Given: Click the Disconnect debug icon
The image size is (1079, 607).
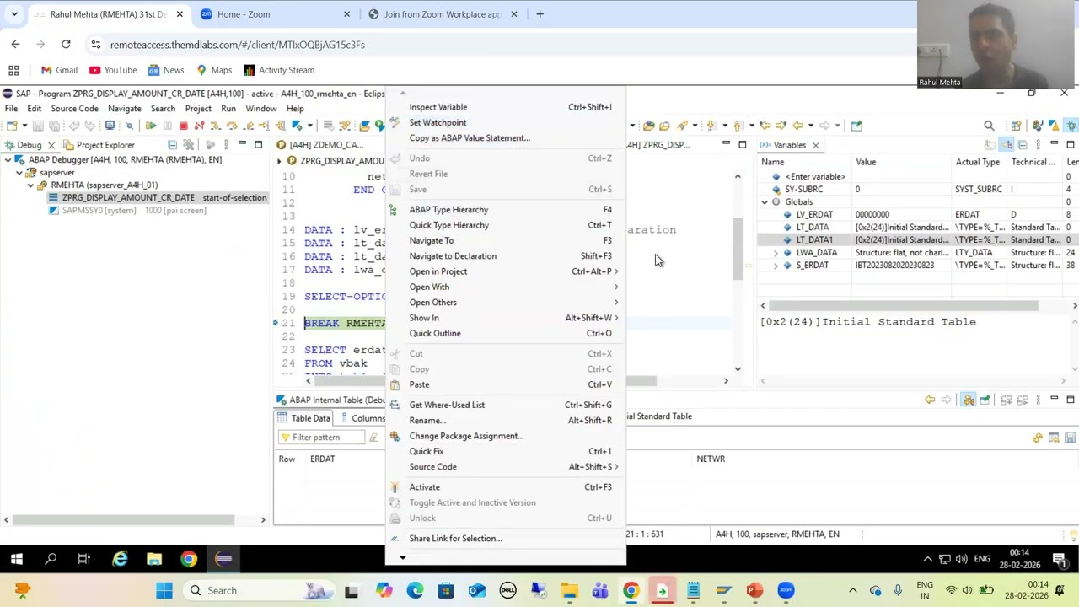Looking at the screenshot, I should 199,126.
